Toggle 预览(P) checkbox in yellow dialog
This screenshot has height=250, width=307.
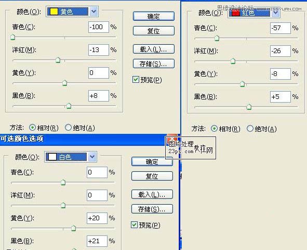pyautogui.click(x=136, y=80)
